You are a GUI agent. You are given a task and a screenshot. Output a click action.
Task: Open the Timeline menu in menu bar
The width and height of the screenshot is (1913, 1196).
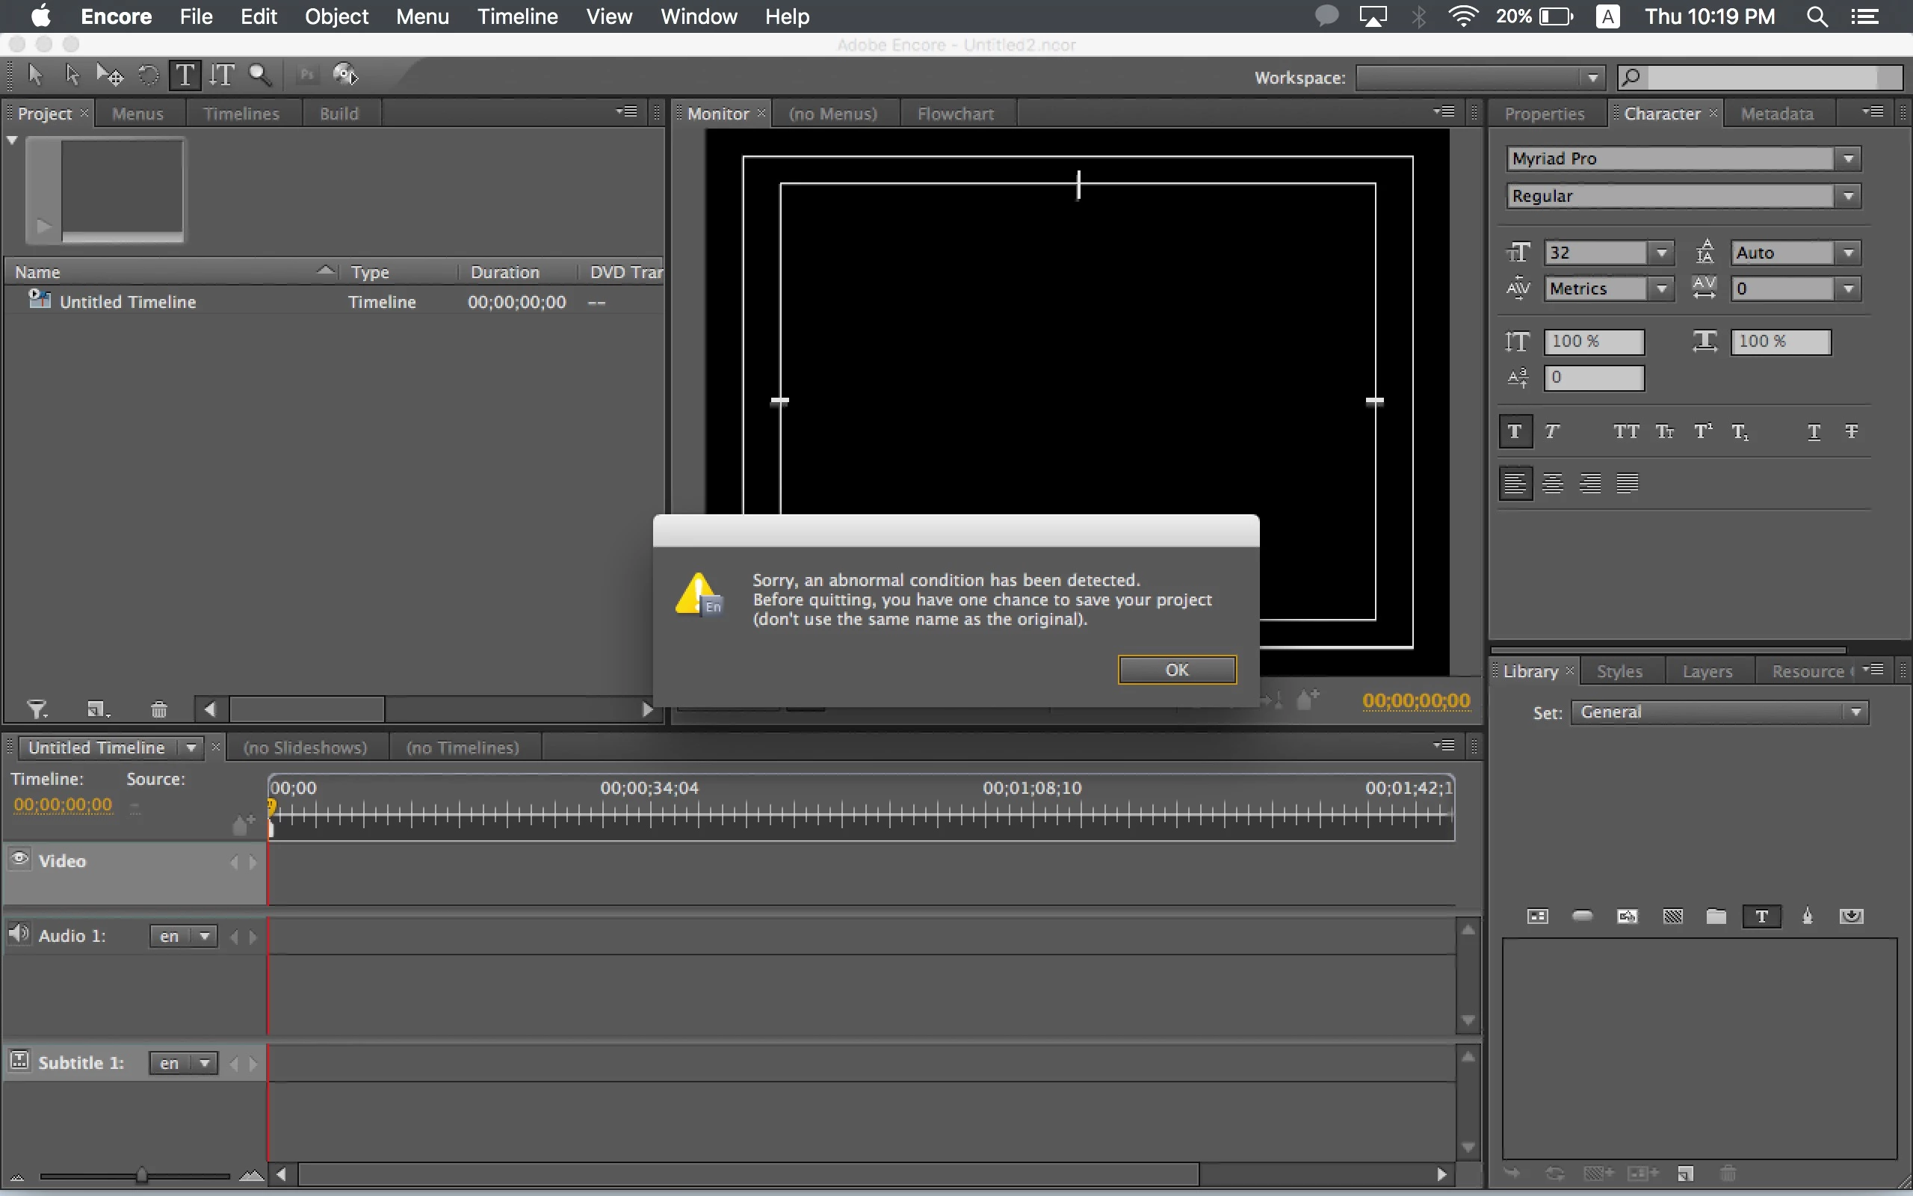(x=517, y=16)
